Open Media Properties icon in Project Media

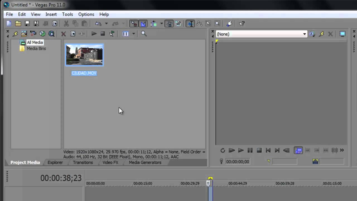pyautogui.click(x=73, y=34)
